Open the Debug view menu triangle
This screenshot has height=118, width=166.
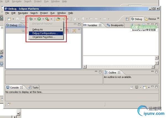tap(79, 29)
